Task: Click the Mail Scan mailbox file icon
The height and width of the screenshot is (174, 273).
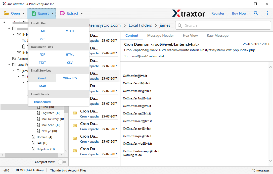Action: point(38,125)
